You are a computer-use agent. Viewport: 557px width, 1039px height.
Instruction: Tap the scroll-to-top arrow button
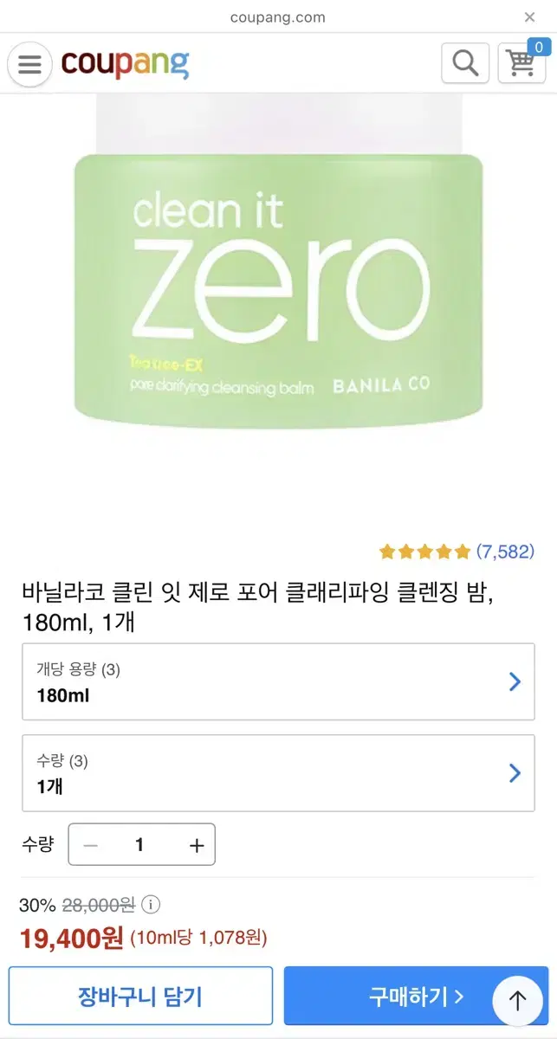(518, 1001)
